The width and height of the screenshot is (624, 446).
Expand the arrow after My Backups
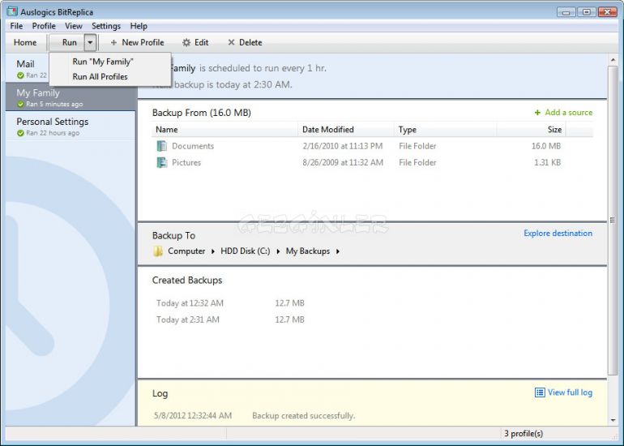(337, 251)
